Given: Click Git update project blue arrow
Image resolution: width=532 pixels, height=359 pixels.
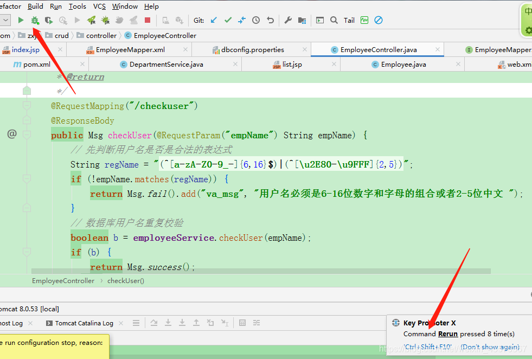Looking at the screenshot, I should pos(214,21).
